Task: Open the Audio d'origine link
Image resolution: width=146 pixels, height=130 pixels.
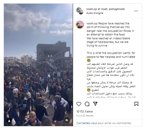Action: pyautogui.click(x=95, y=13)
